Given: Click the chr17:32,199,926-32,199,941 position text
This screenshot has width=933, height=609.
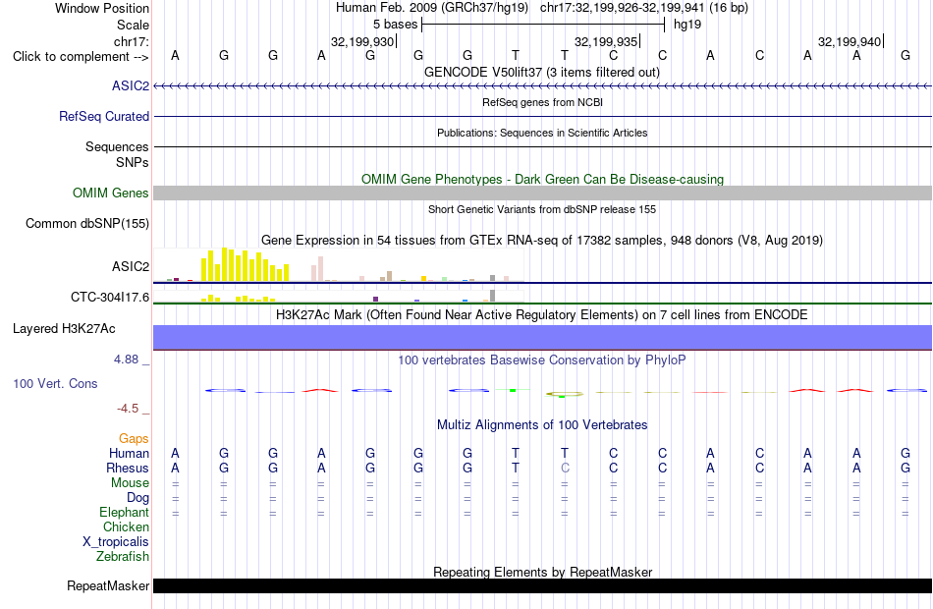Looking at the screenshot, I should [x=623, y=8].
